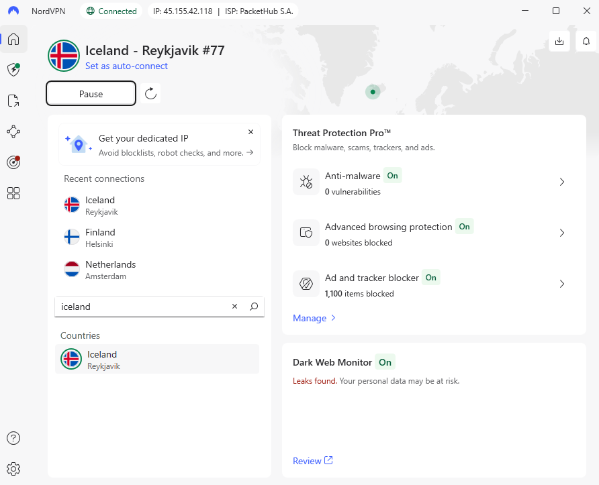Click the Connected status pill
The width and height of the screenshot is (599, 485).
(111, 11)
